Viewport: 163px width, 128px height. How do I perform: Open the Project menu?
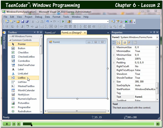click(29, 17)
